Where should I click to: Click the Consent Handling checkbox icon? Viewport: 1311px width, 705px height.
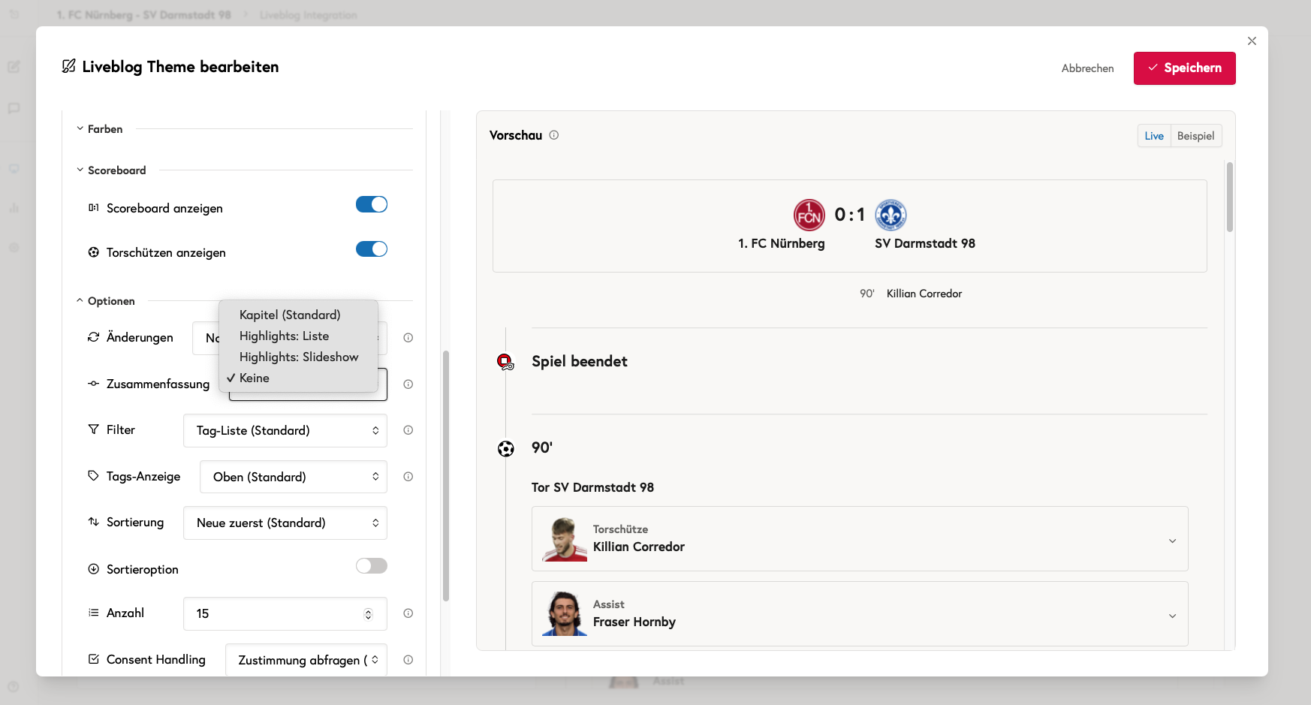[94, 659]
